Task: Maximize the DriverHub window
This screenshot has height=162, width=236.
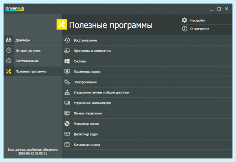Action: (x=219, y=9)
